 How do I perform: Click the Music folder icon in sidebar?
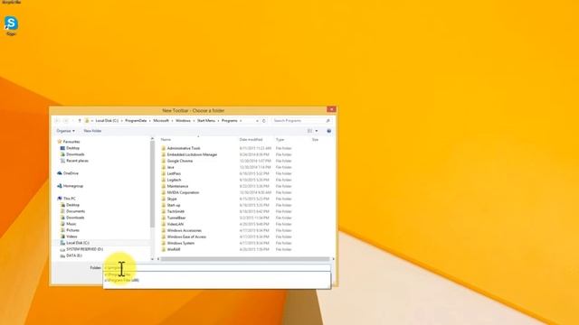click(62, 224)
